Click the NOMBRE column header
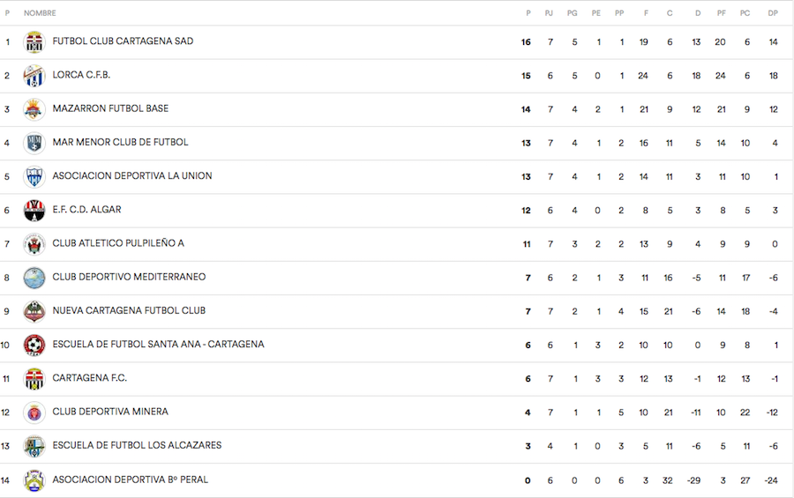This screenshot has height=498, width=794. 40,13
